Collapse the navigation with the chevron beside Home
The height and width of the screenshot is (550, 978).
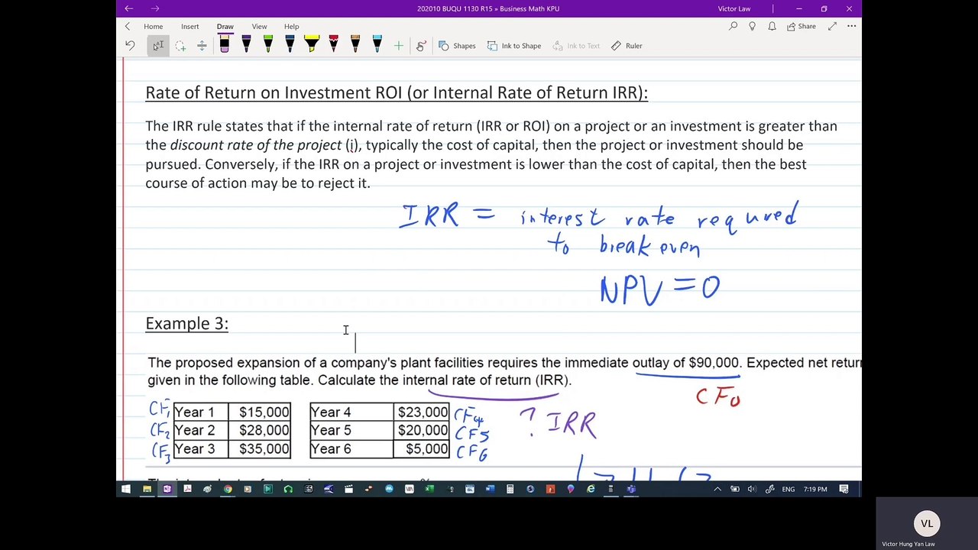pyautogui.click(x=128, y=26)
